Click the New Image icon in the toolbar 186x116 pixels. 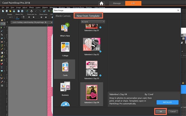pos(3,11)
